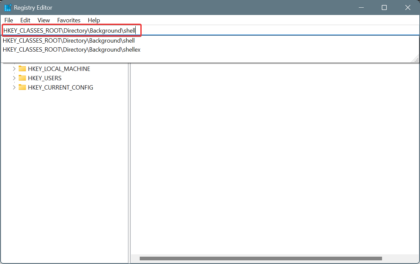
Task: Click the Registry Editor app icon in title bar
Action: click(x=8, y=8)
